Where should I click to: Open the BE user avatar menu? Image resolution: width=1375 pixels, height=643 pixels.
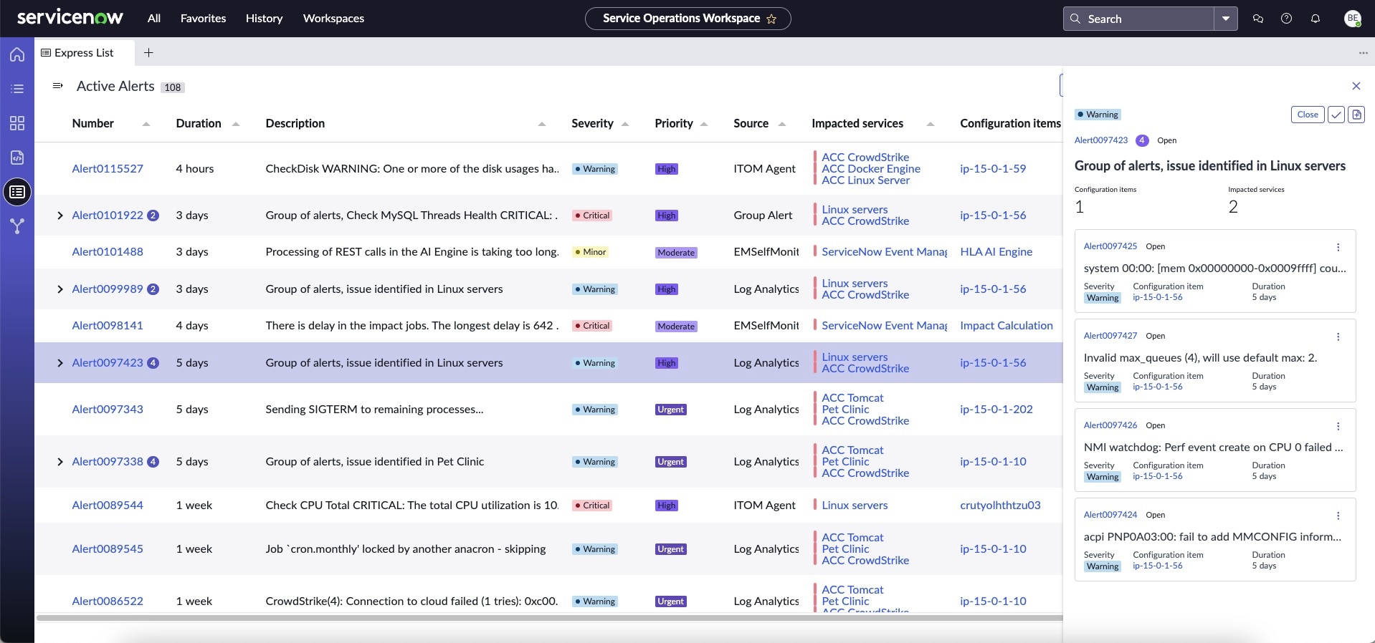pos(1352,19)
